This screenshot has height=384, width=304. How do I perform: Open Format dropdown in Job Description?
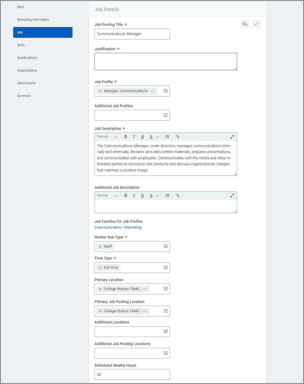[107, 137]
